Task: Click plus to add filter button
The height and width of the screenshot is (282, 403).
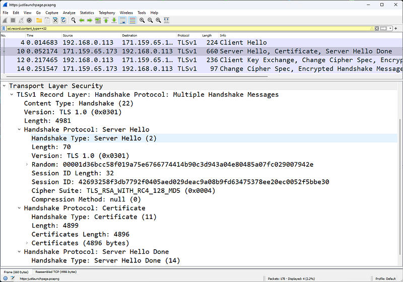Action: point(396,29)
